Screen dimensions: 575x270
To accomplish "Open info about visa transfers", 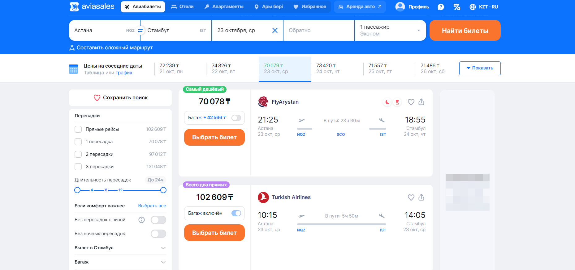I will tap(141, 220).
